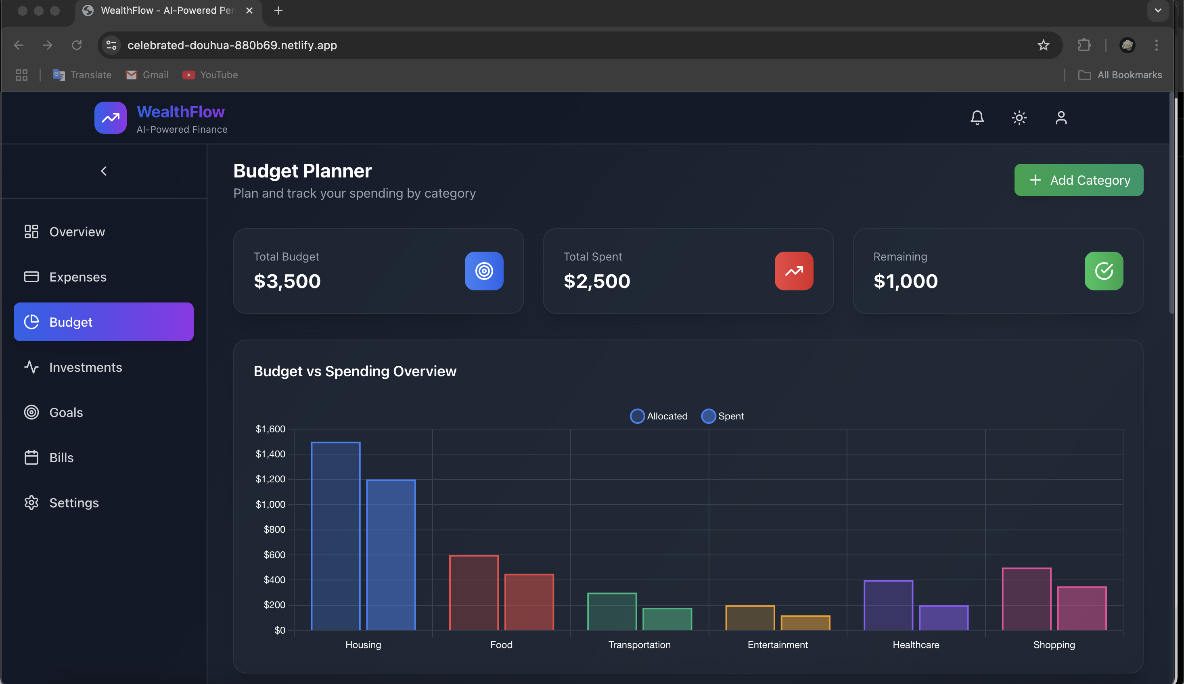The image size is (1184, 684).
Task: Open the sidebar Settings
Action: [74, 503]
